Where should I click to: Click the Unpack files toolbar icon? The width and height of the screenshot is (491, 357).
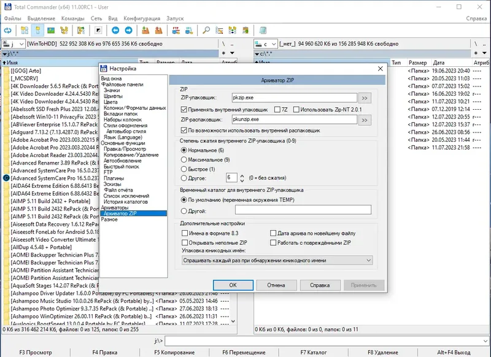[159, 30]
